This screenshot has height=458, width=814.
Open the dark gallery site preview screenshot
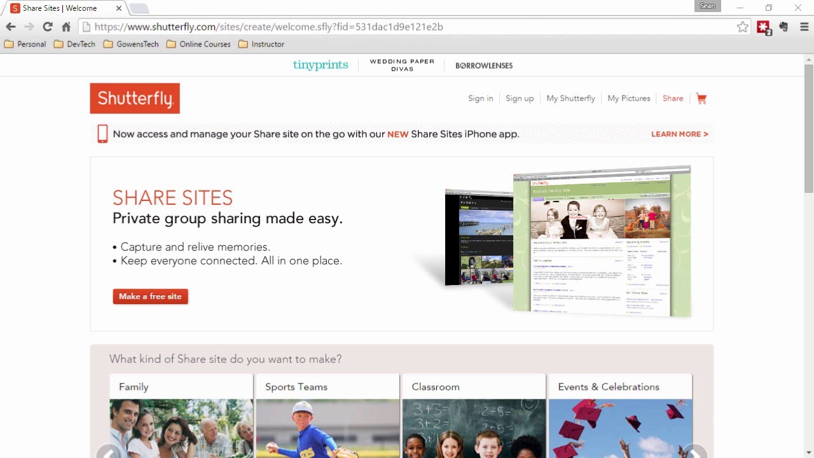[479, 237]
